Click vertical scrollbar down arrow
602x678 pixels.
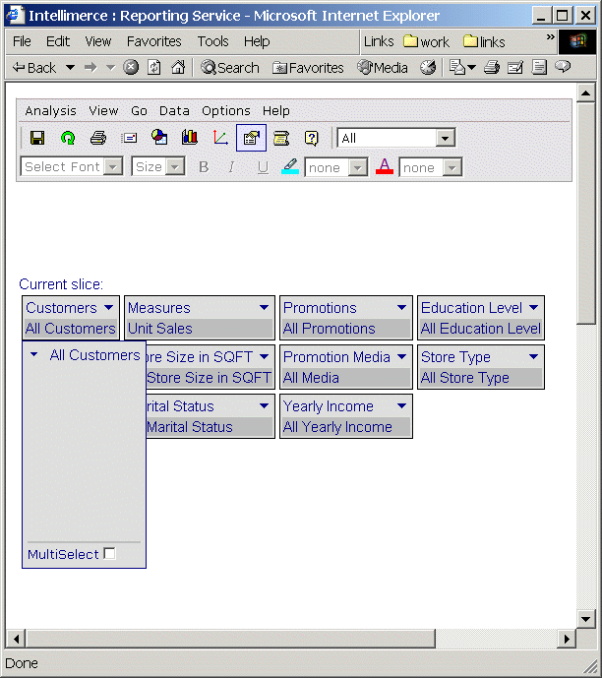point(586,619)
